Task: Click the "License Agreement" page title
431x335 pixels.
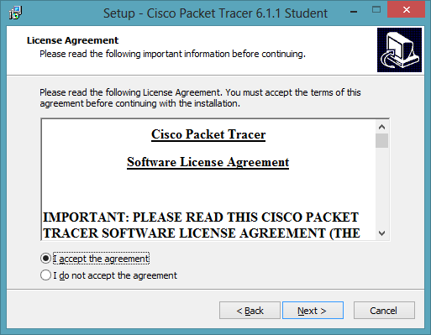Action: (72, 40)
